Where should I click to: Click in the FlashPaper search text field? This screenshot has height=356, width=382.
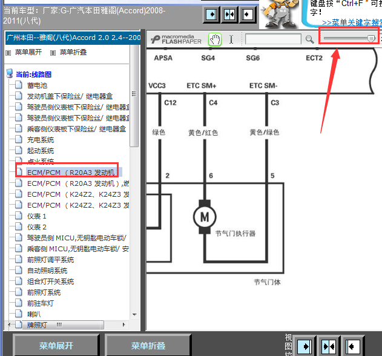[x=274, y=39]
